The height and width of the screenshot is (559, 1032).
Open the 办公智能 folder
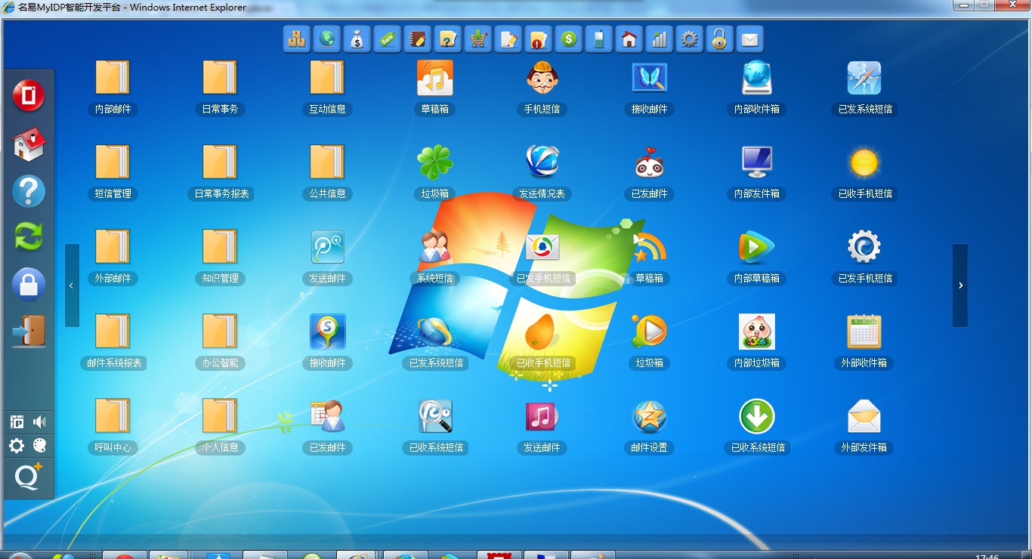coord(220,331)
